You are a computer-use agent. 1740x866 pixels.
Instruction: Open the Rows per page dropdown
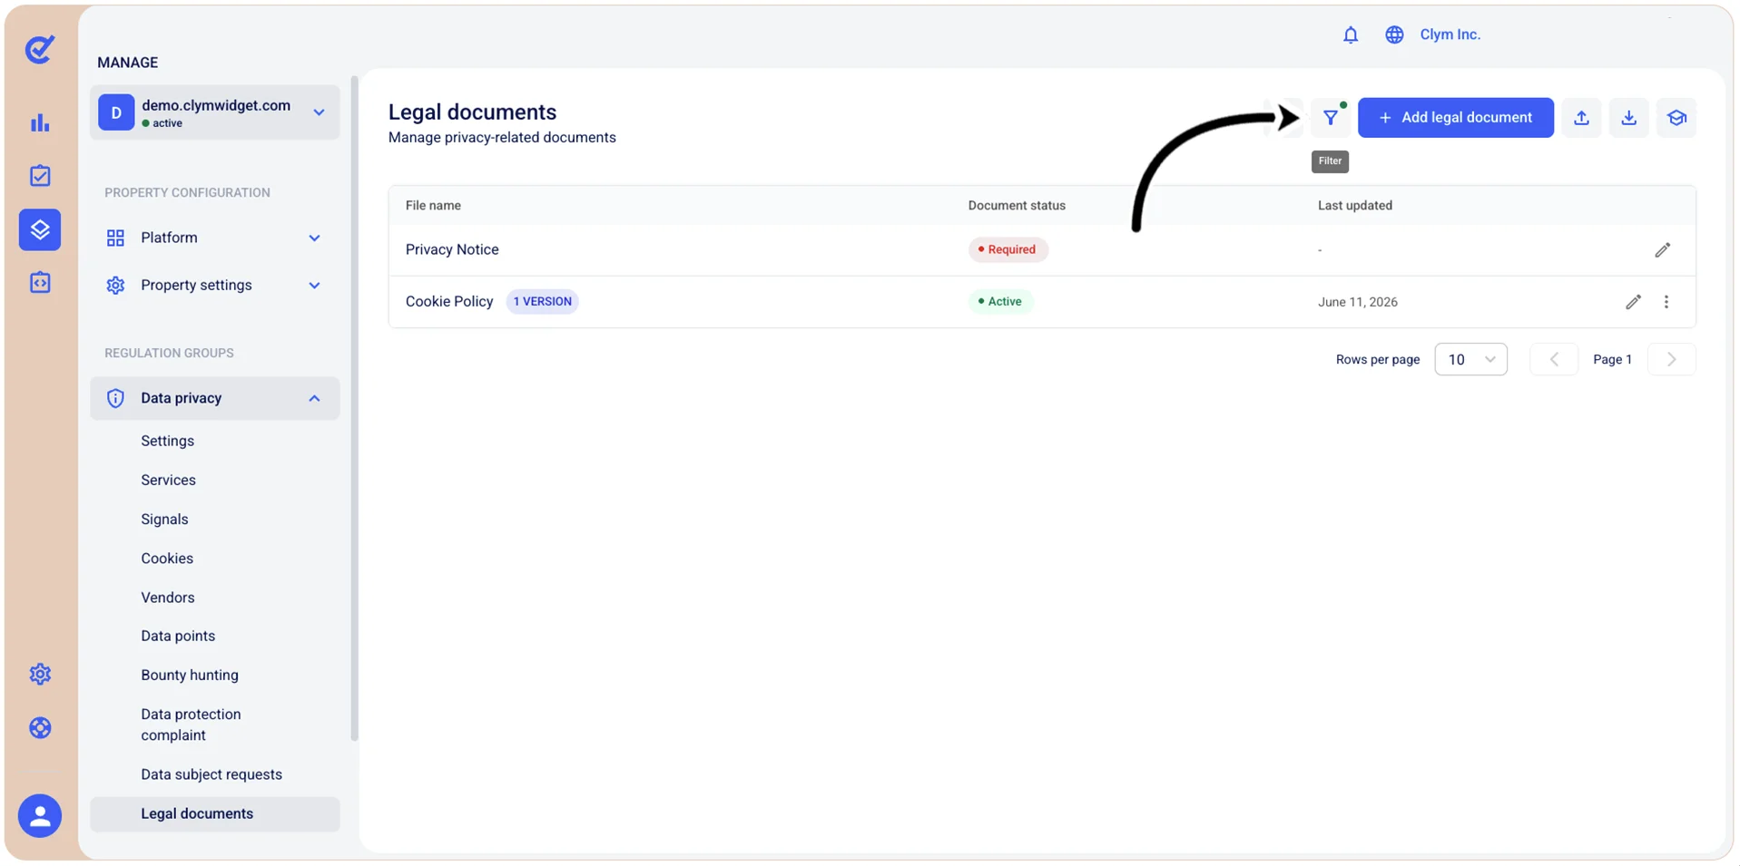[x=1470, y=359]
